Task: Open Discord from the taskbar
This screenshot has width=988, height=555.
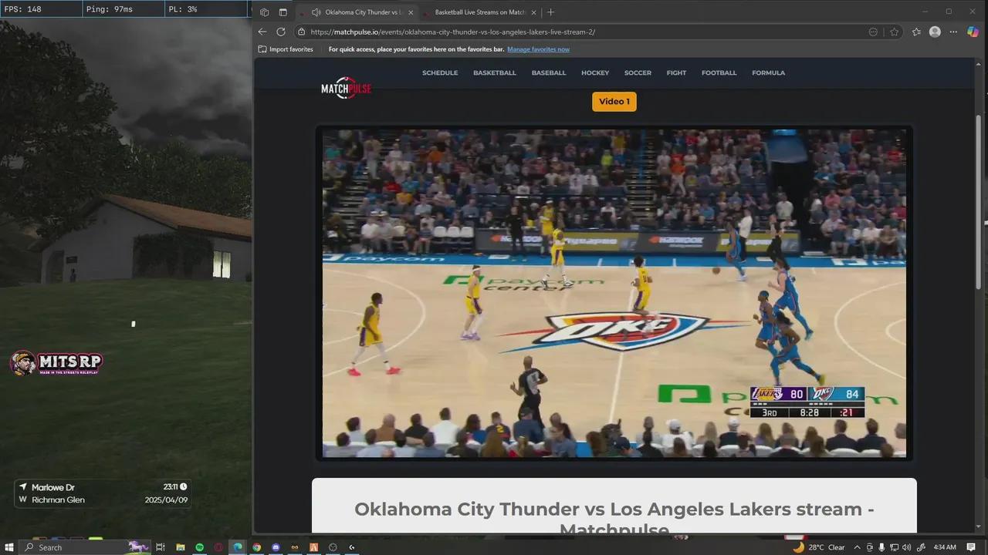Action: point(276,547)
